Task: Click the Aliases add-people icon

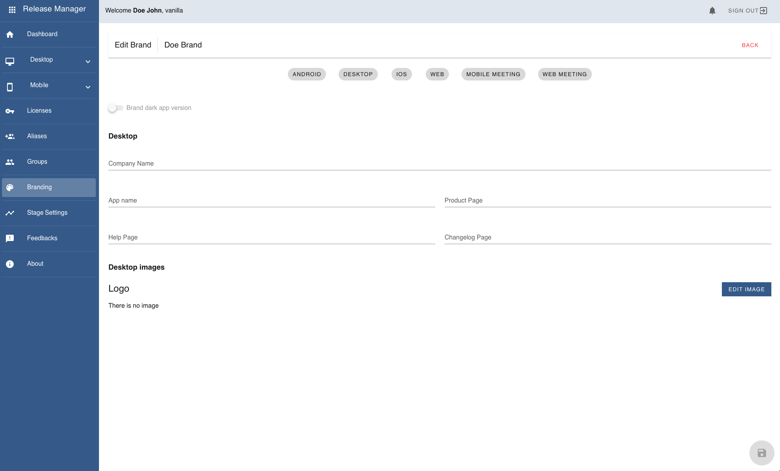Action: click(x=10, y=137)
